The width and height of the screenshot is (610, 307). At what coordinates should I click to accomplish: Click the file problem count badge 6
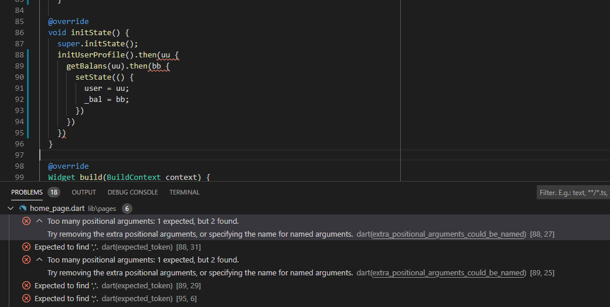click(x=127, y=209)
